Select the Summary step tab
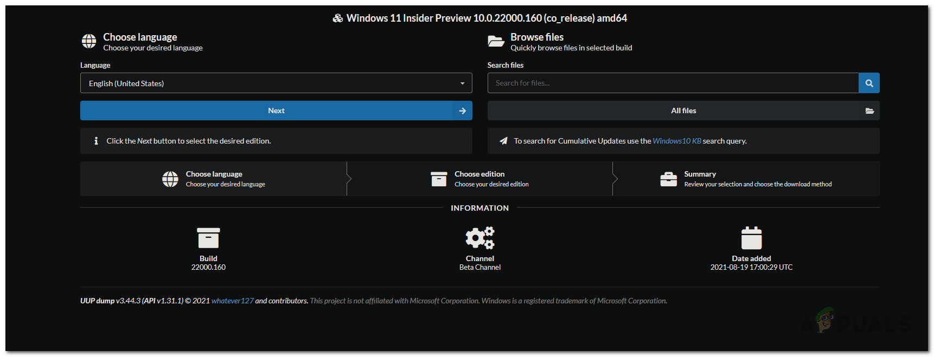 click(746, 179)
